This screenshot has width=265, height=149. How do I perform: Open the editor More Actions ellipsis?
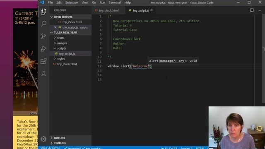[x=259, y=10]
